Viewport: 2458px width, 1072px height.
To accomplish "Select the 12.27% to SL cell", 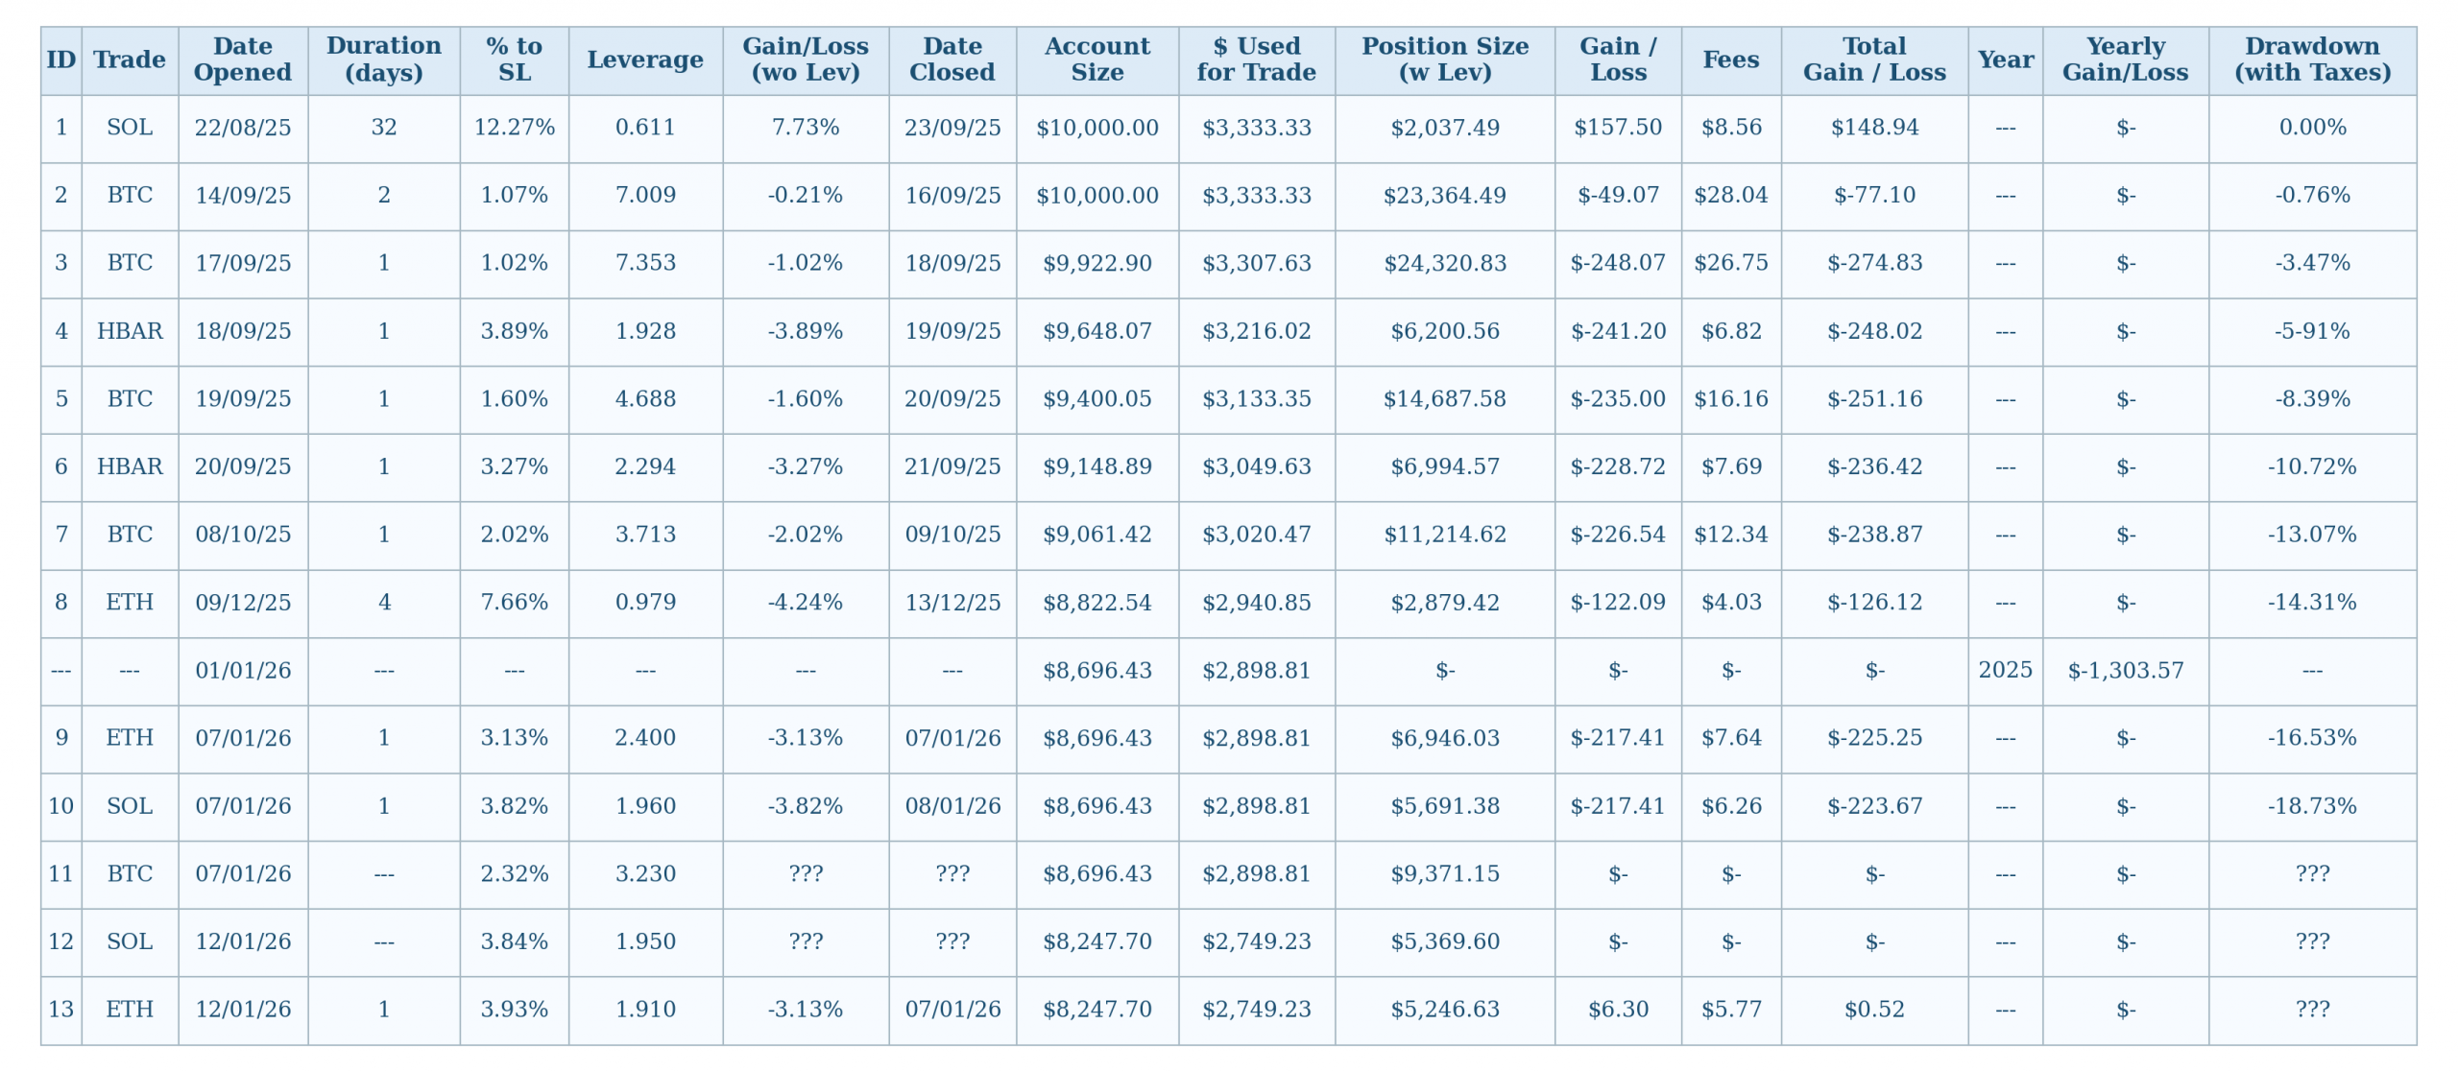I will click(x=514, y=128).
